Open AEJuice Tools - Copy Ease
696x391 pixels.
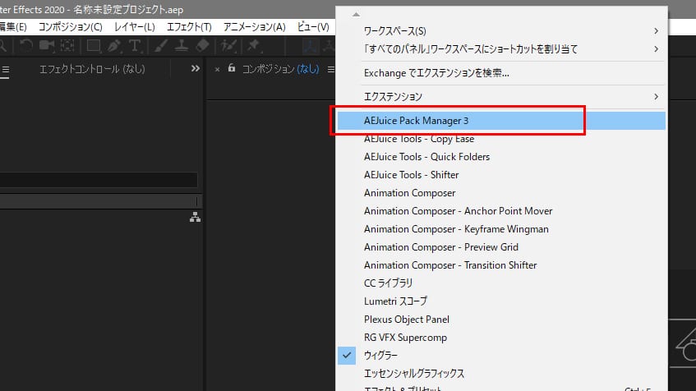pos(501,139)
